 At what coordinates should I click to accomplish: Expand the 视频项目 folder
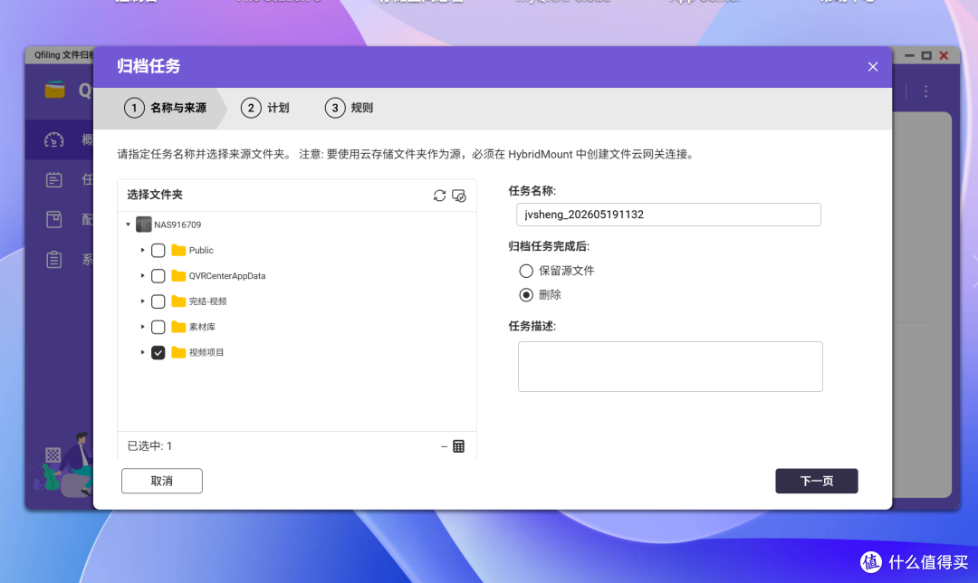point(143,352)
